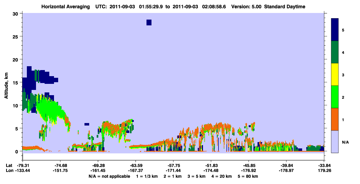This screenshot has width=360, height=184.
Task: Click the 'Lat' row label
Action: tap(9, 166)
